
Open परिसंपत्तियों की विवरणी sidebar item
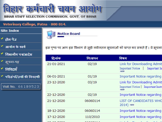tap(23, 77)
